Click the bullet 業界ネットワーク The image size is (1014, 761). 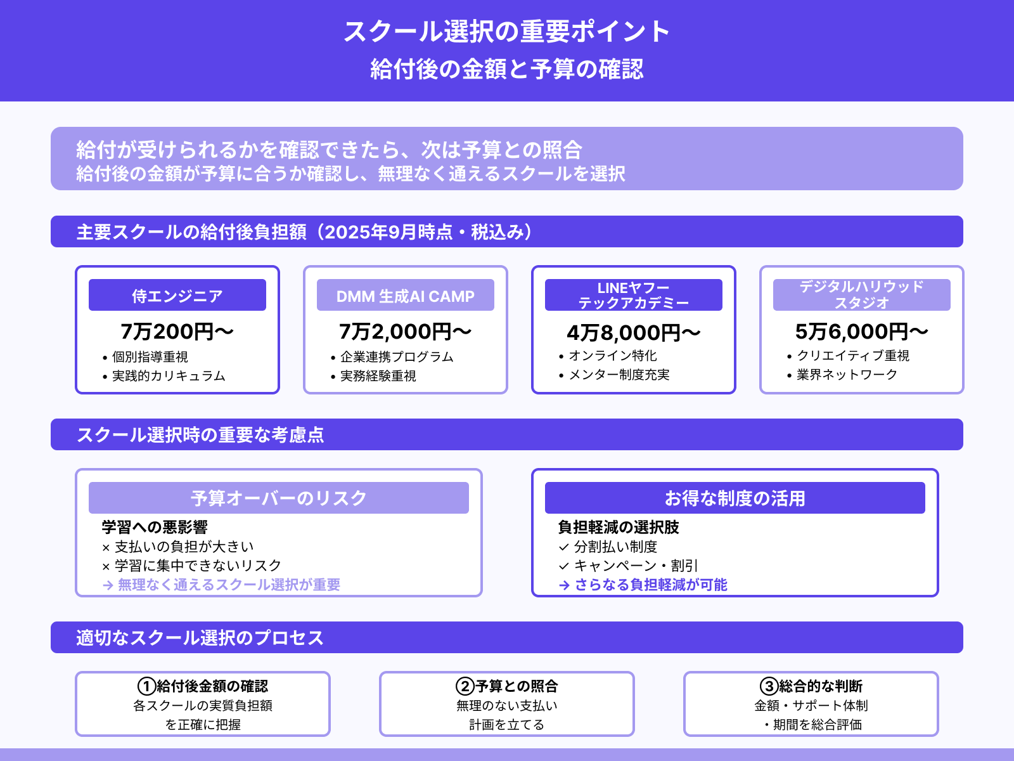pyautogui.click(x=847, y=375)
